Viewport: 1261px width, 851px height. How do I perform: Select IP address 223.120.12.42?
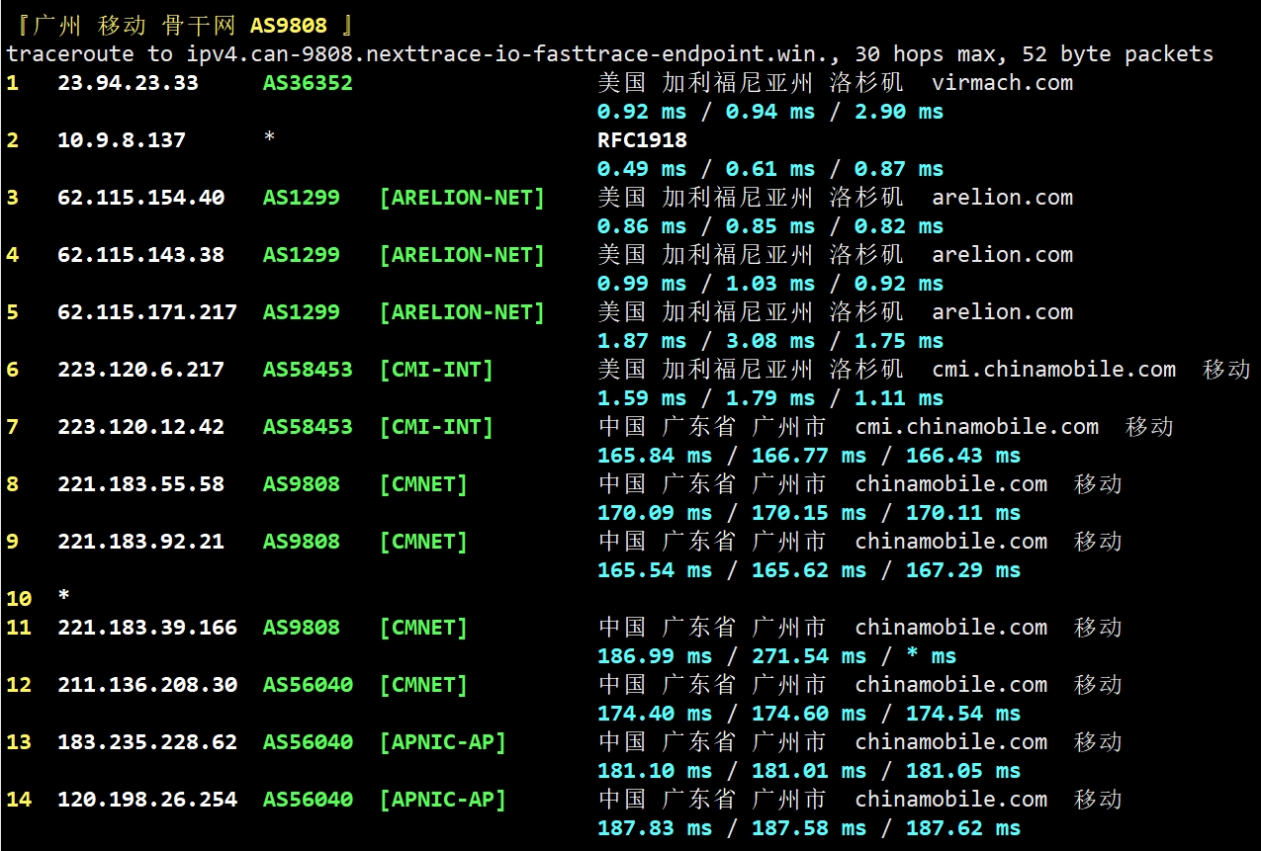[x=140, y=427]
